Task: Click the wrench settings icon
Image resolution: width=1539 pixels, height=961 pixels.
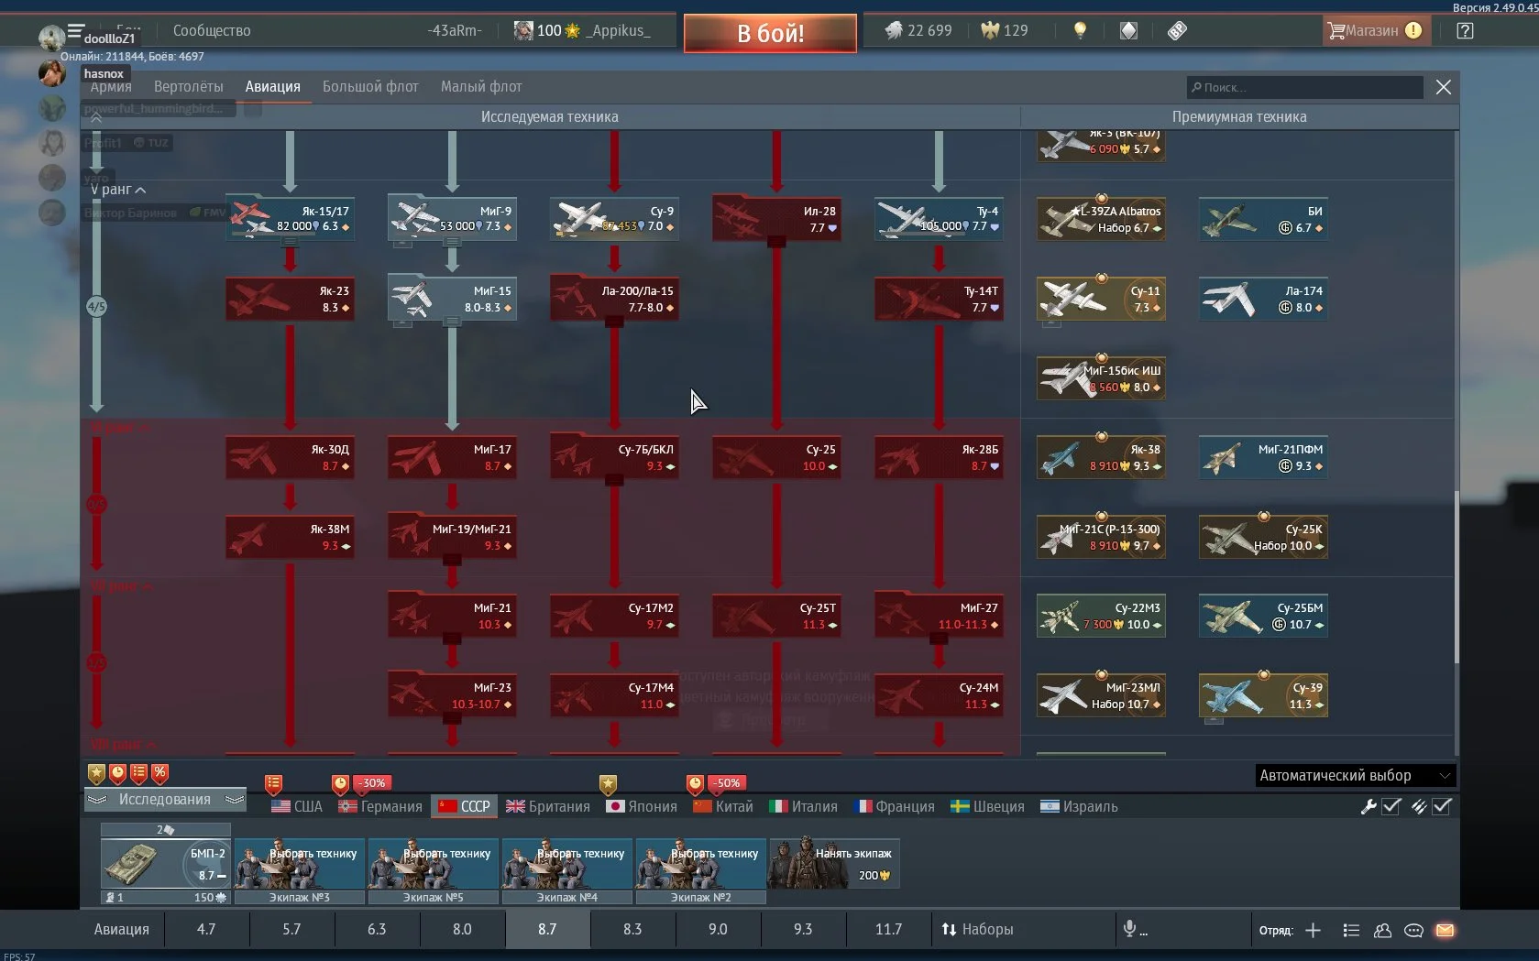Action: (x=1368, y=806)
